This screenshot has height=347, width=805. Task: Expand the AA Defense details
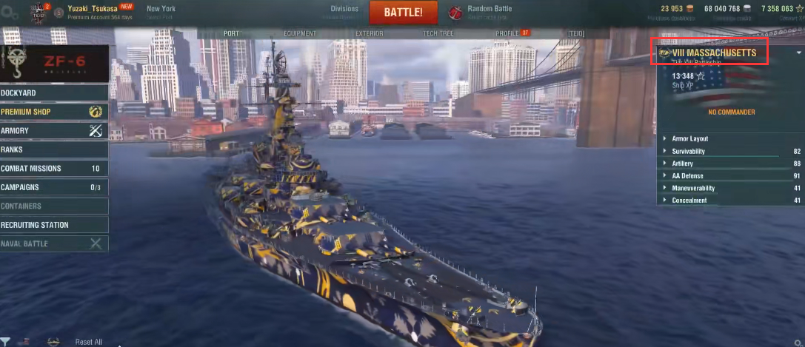(x=730, y=176)
